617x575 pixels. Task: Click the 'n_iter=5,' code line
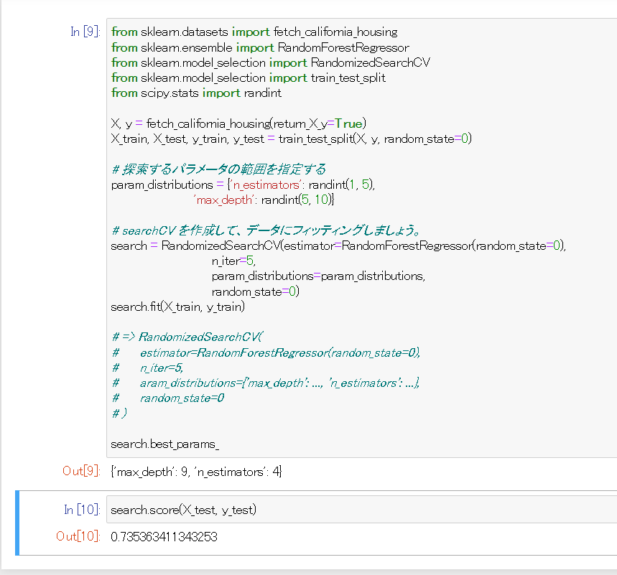[233, 261]
